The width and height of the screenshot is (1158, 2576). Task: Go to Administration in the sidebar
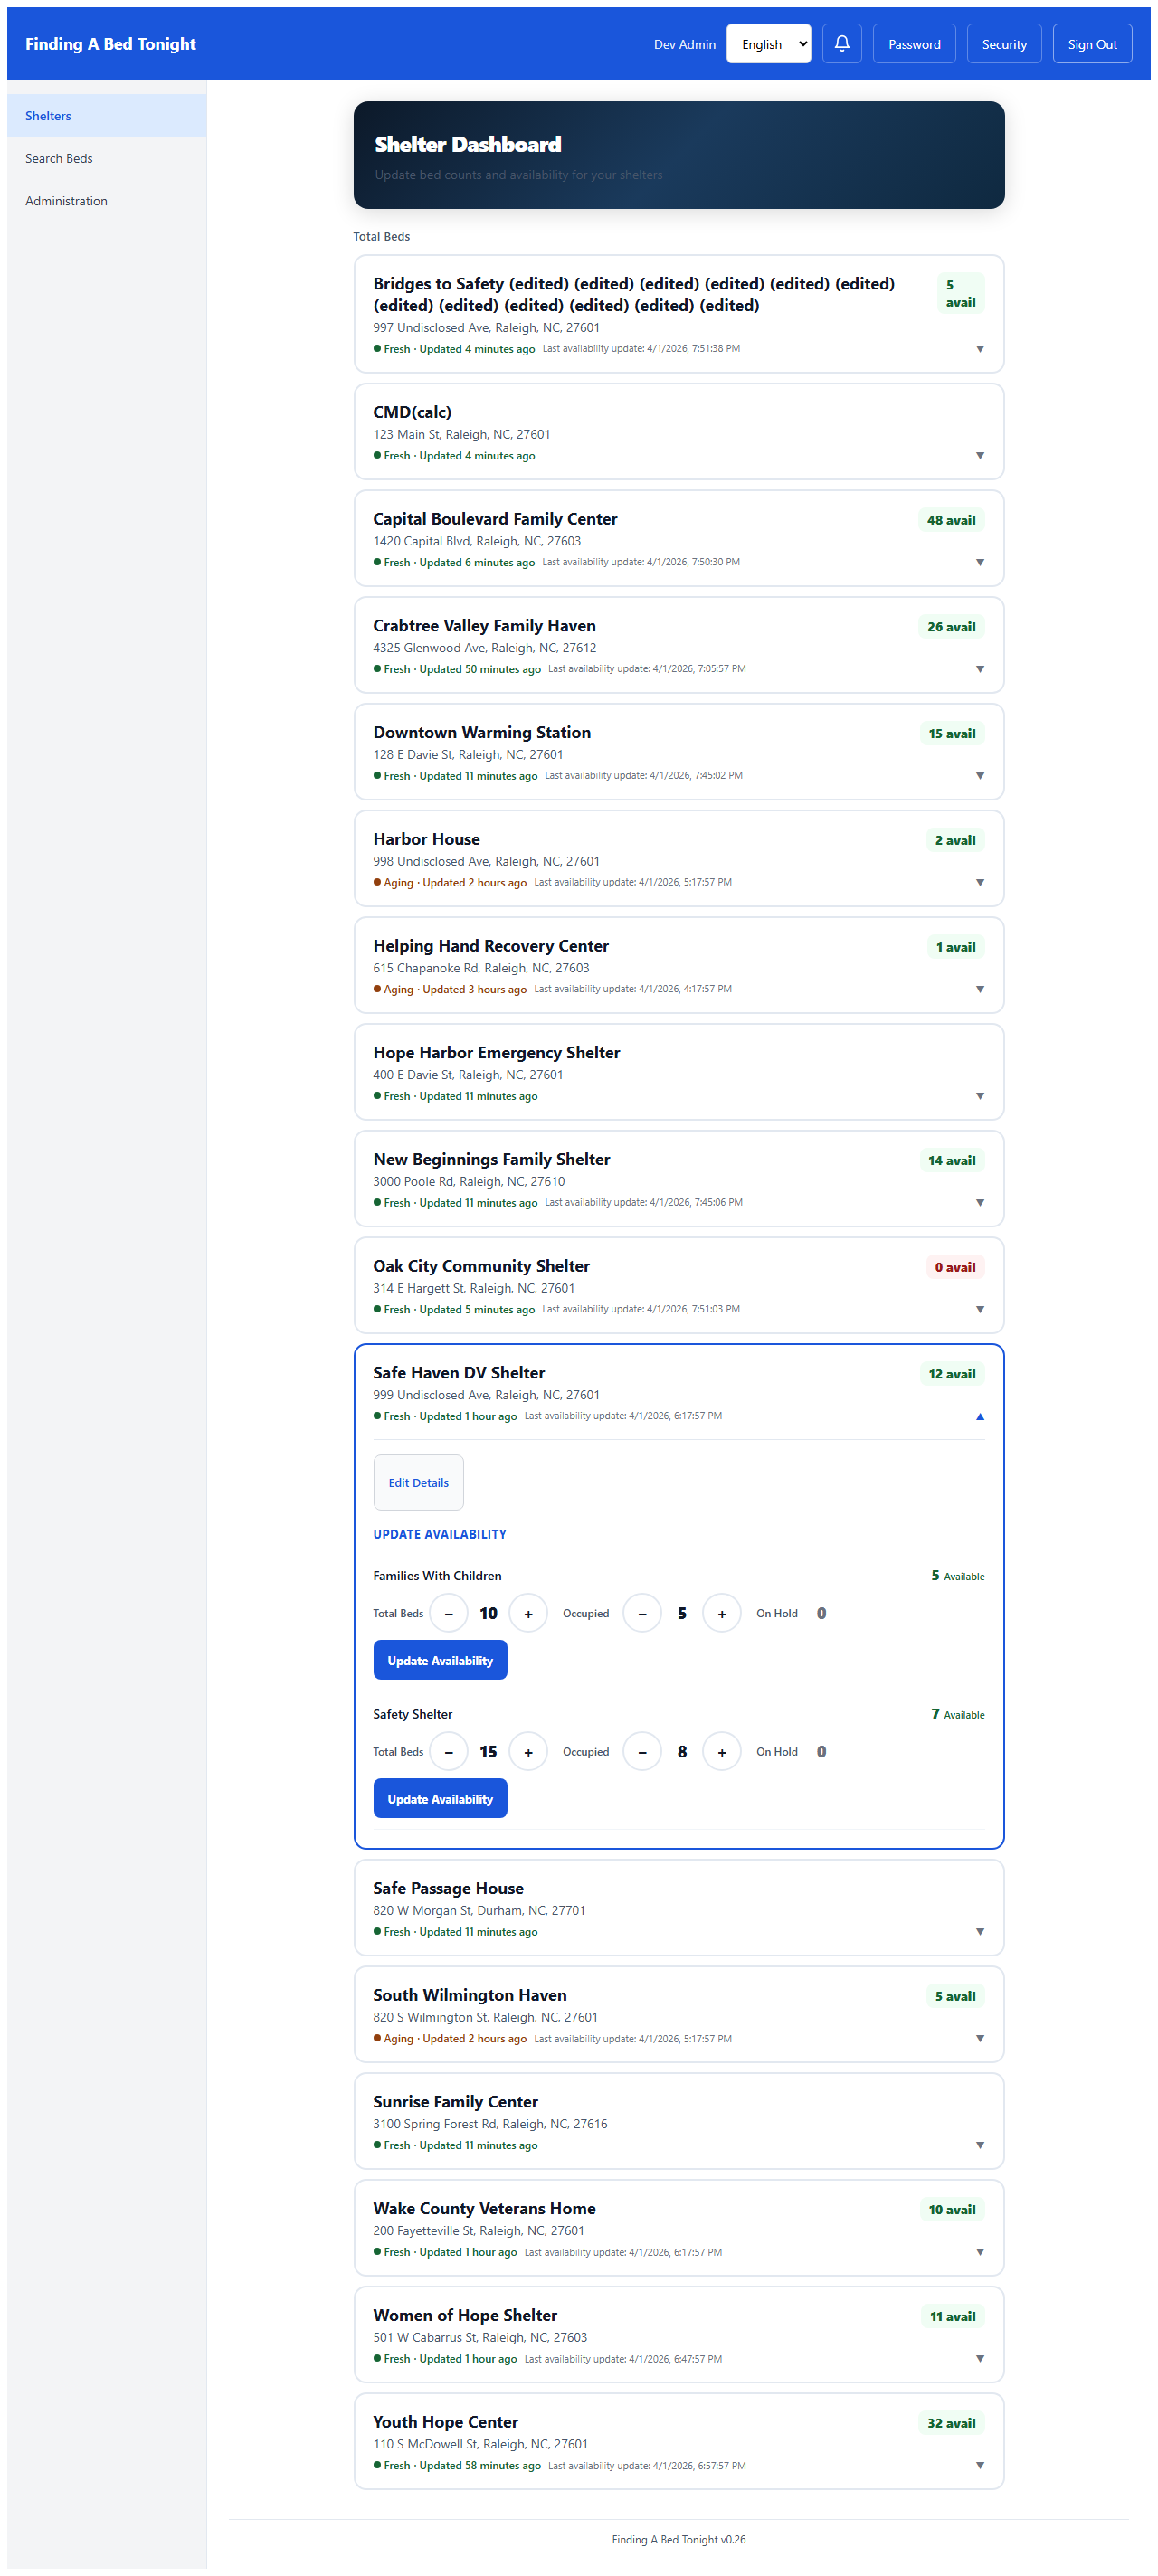tap(66, 201)
